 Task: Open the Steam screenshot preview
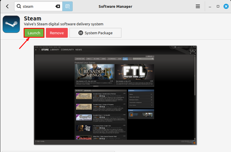(115, 95)
